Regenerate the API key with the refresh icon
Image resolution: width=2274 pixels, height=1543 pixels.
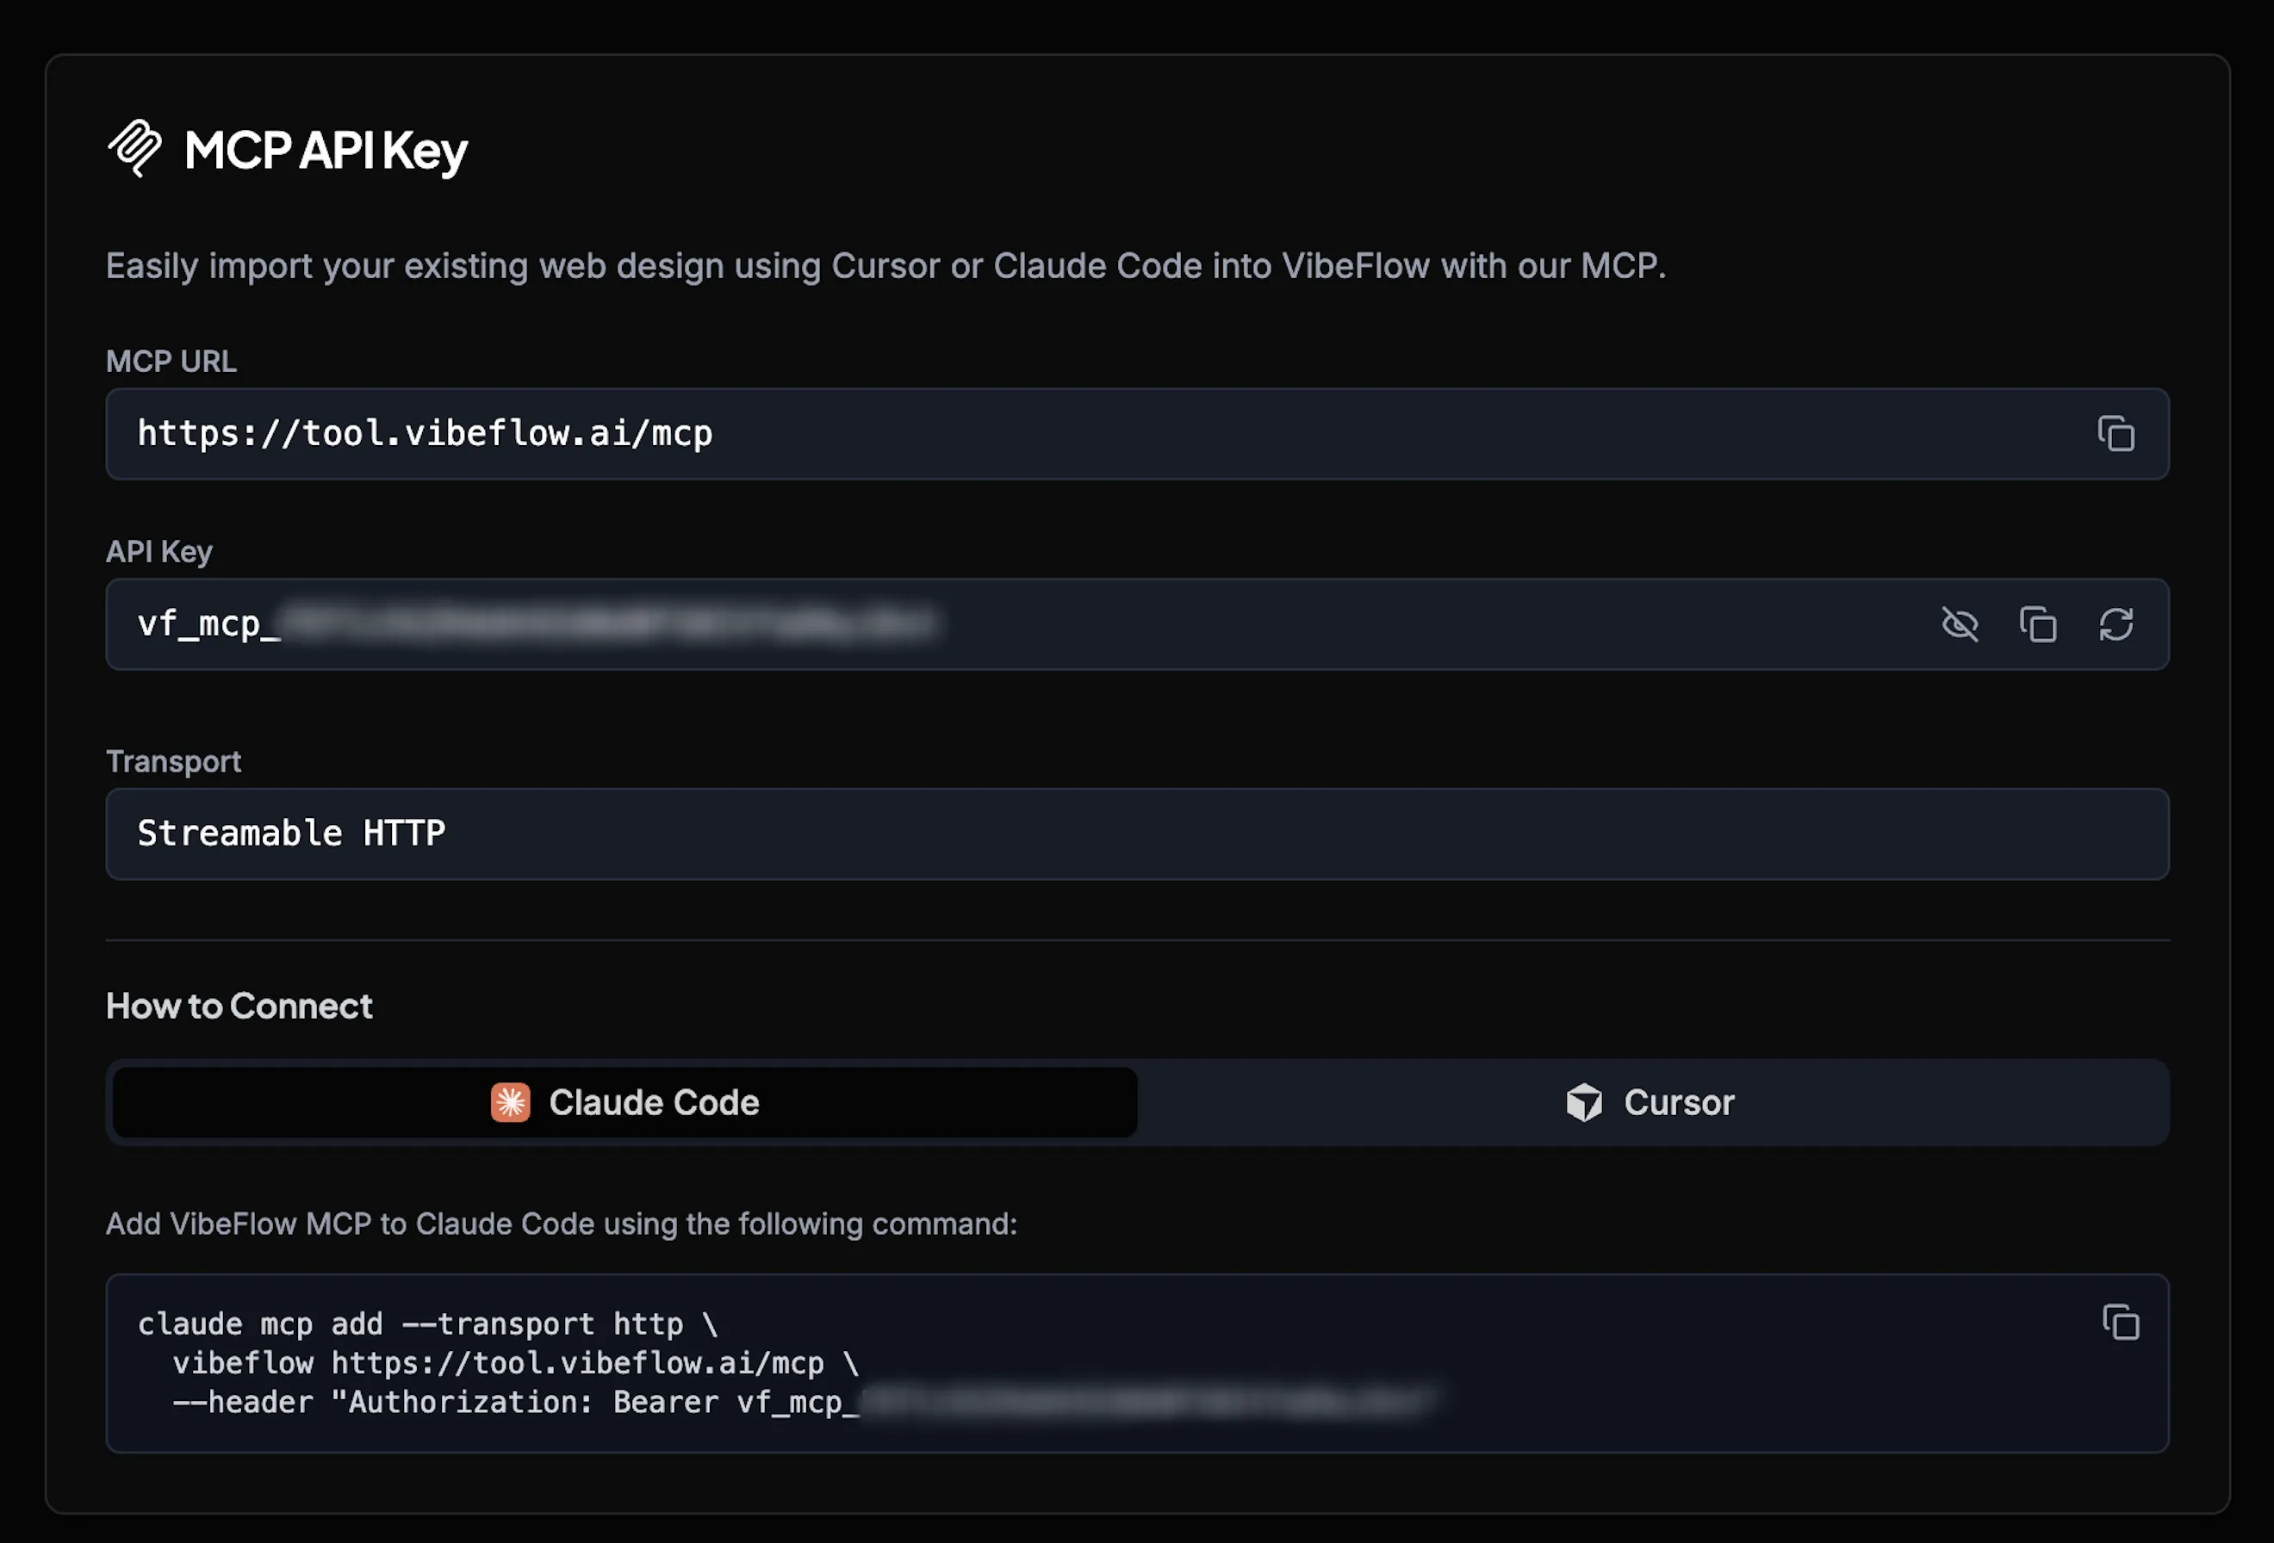pos(2116,624)
